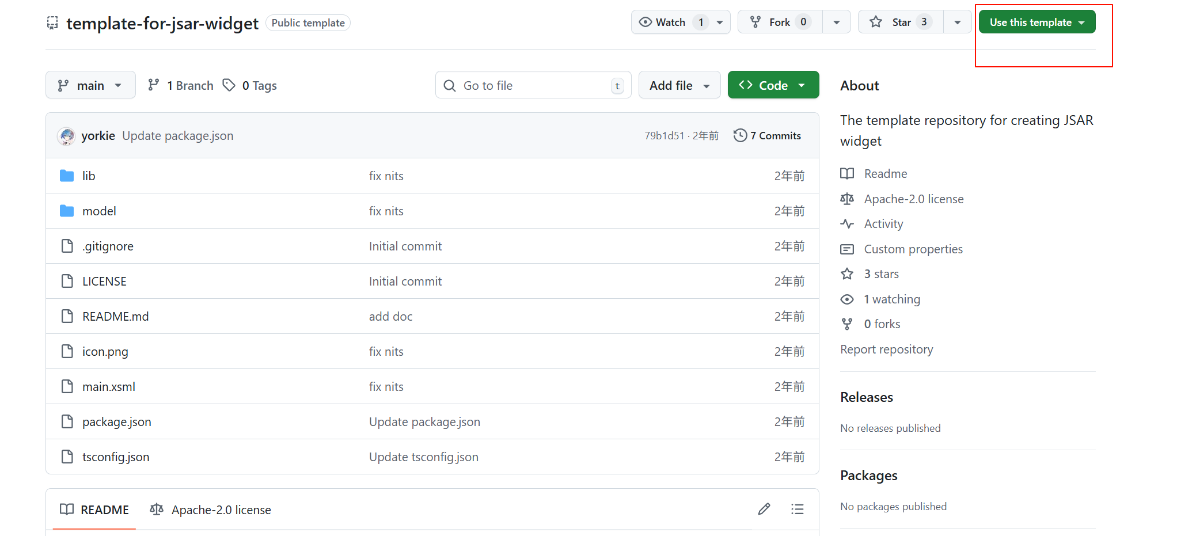The height and width of the screenshot is (536, 1177).
Task: Open the Releases heading link
Action: pos(867,397)
